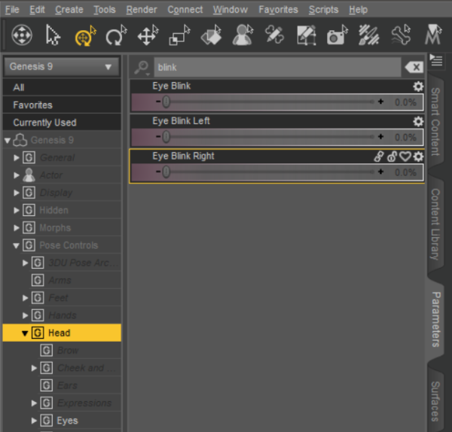Viewport: 452px width, 432px height.
Task: Expand the Hidden group
Action: pos(17,211)
